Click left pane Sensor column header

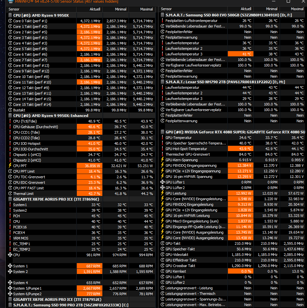(x=42, y=9)
